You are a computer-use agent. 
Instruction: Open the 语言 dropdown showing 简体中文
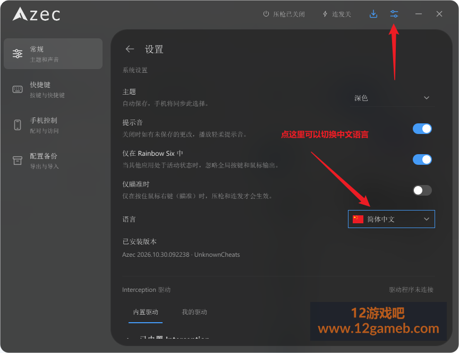392,219
